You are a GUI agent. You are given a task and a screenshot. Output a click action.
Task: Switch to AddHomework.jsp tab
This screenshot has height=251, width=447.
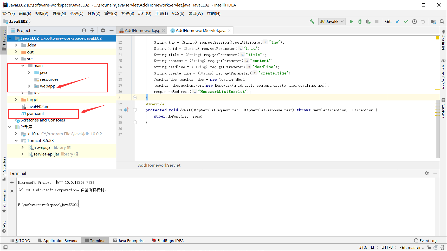coord(142,31)
